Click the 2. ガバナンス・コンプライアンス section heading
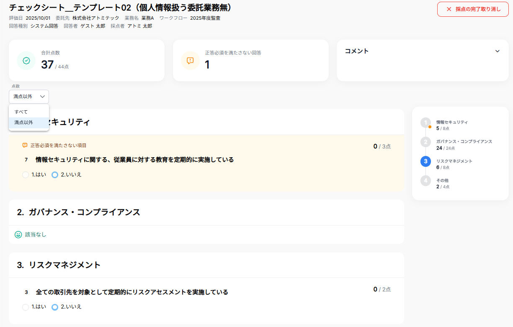 click(x=79, y=212)
